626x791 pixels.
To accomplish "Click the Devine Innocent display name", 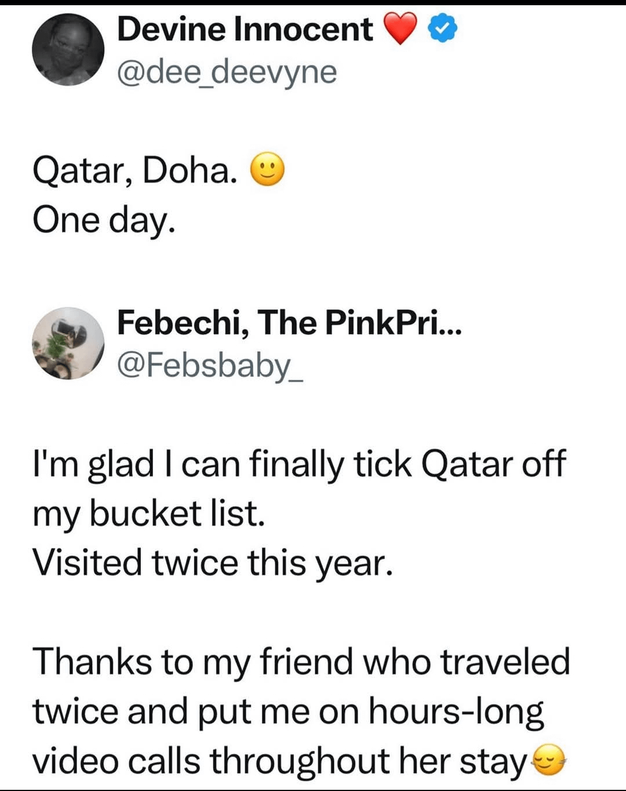I will coord(245,29).
